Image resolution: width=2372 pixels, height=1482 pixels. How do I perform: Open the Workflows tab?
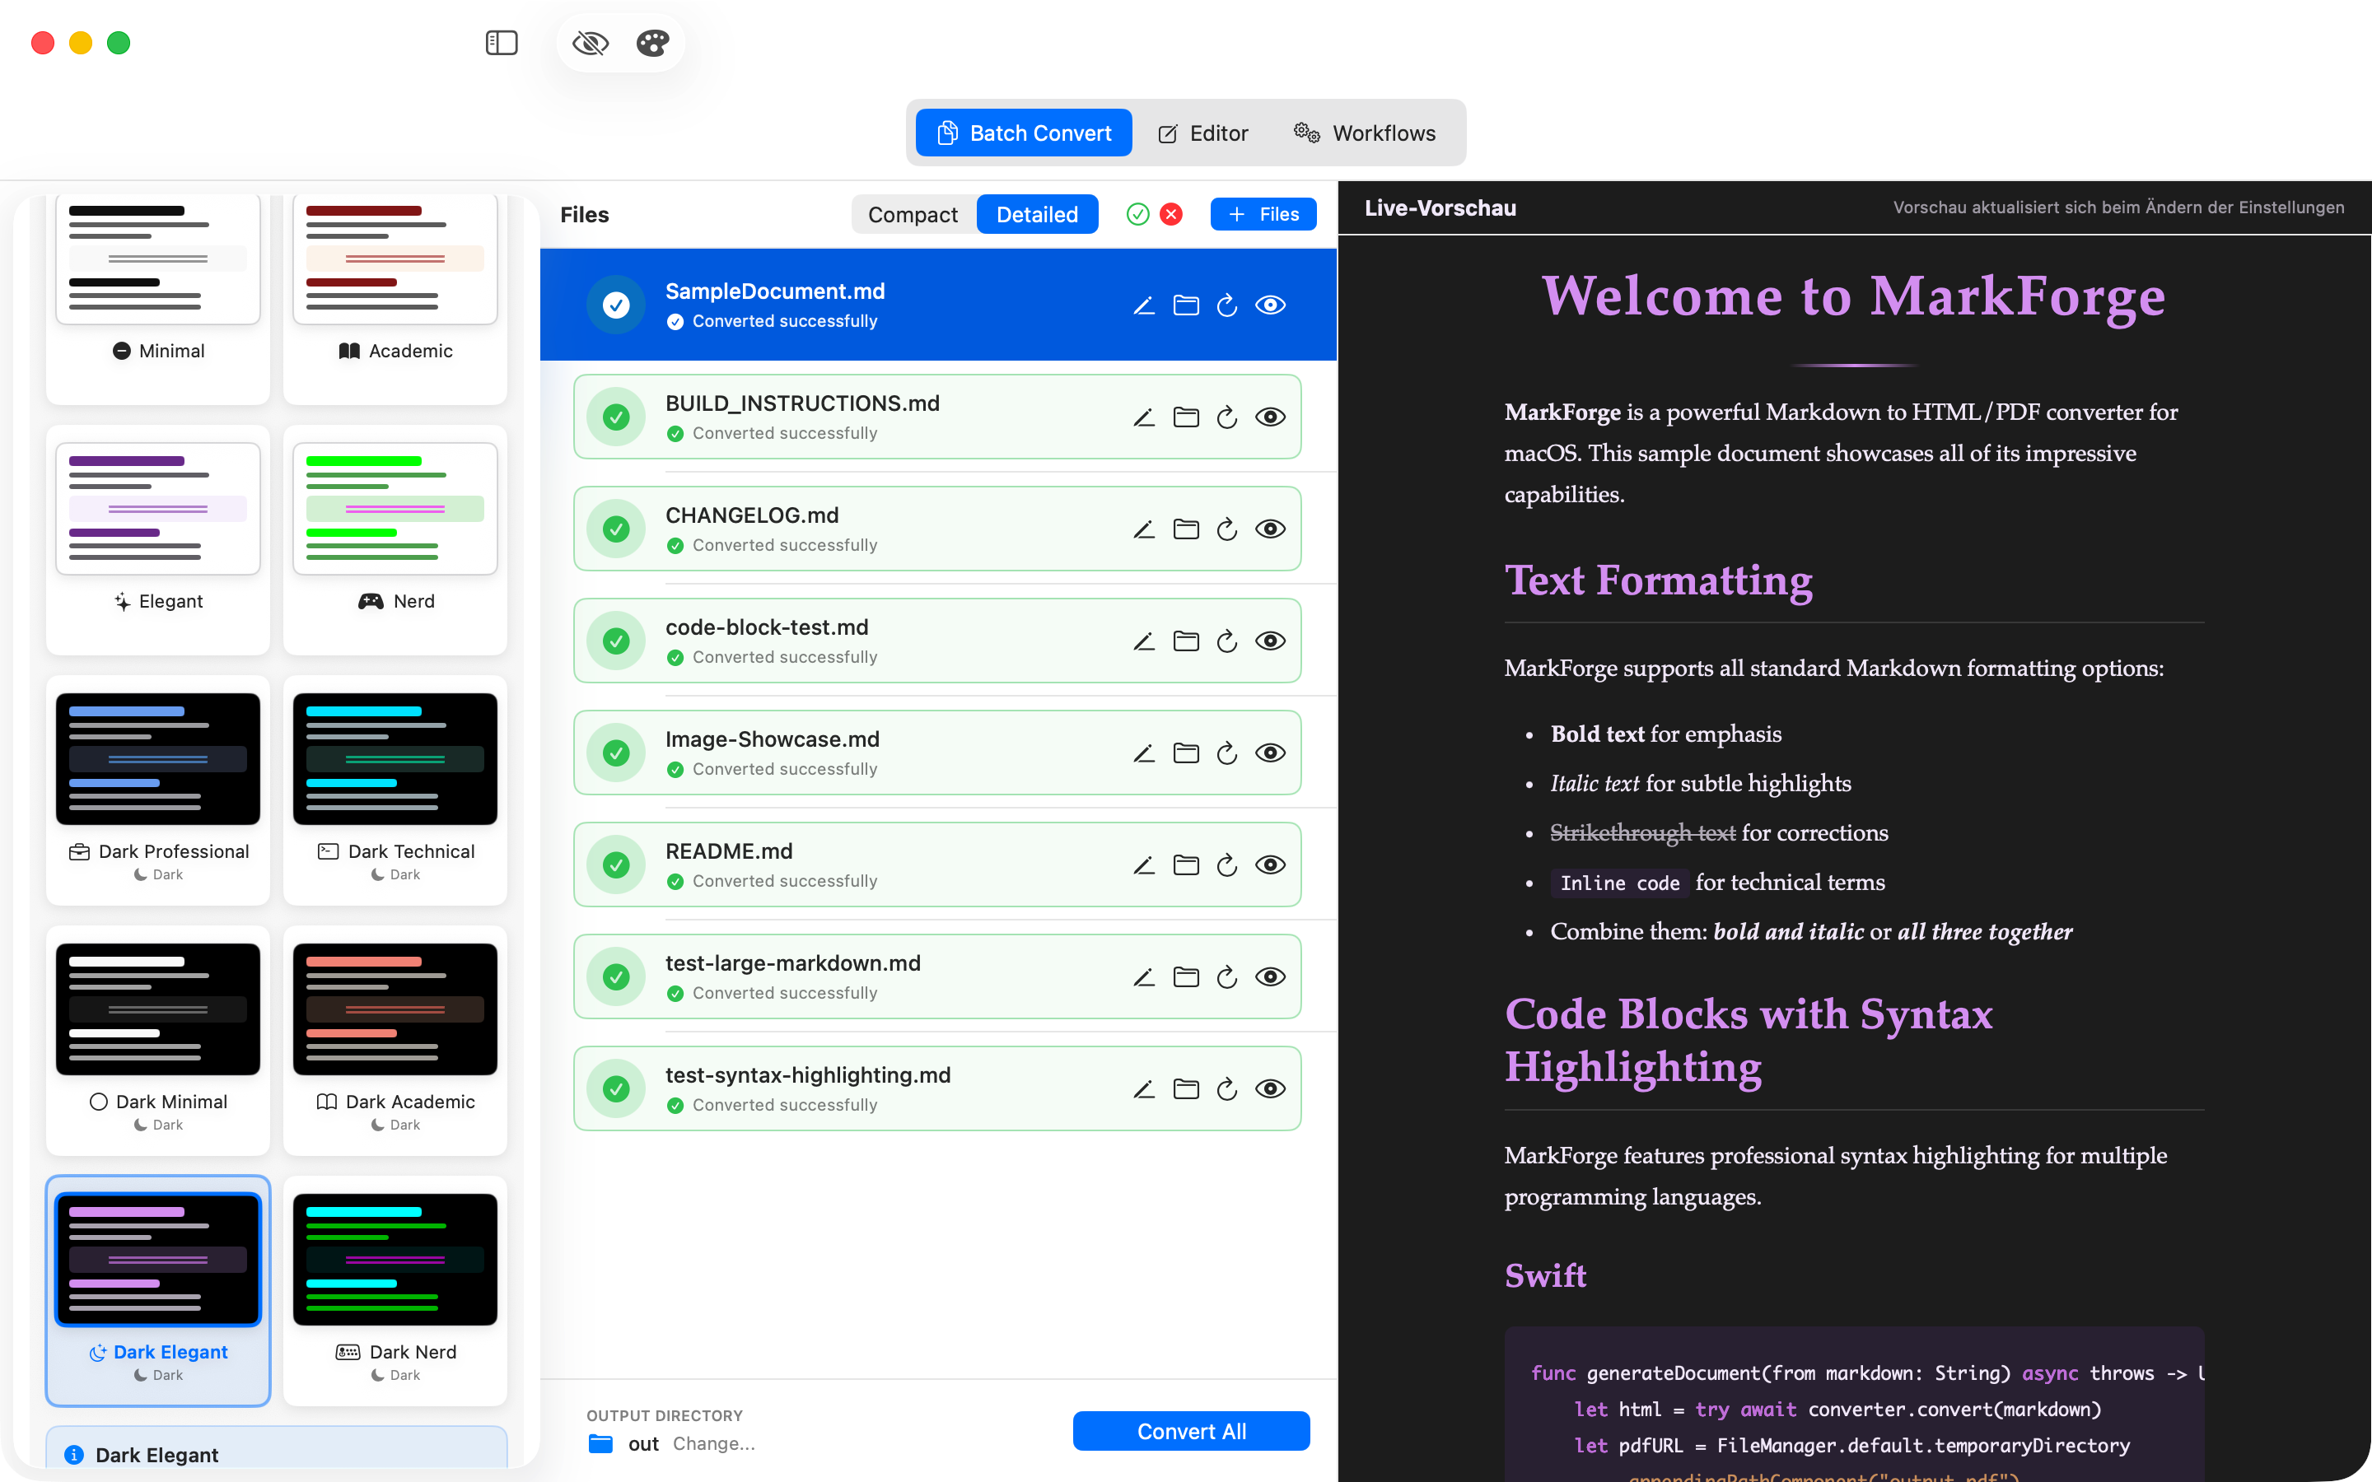coord(1365,133)
